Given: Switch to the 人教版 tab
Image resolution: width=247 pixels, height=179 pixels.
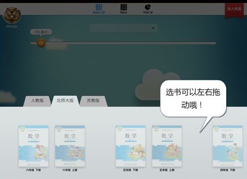Looking at the screenshot, I should [37, 101].
